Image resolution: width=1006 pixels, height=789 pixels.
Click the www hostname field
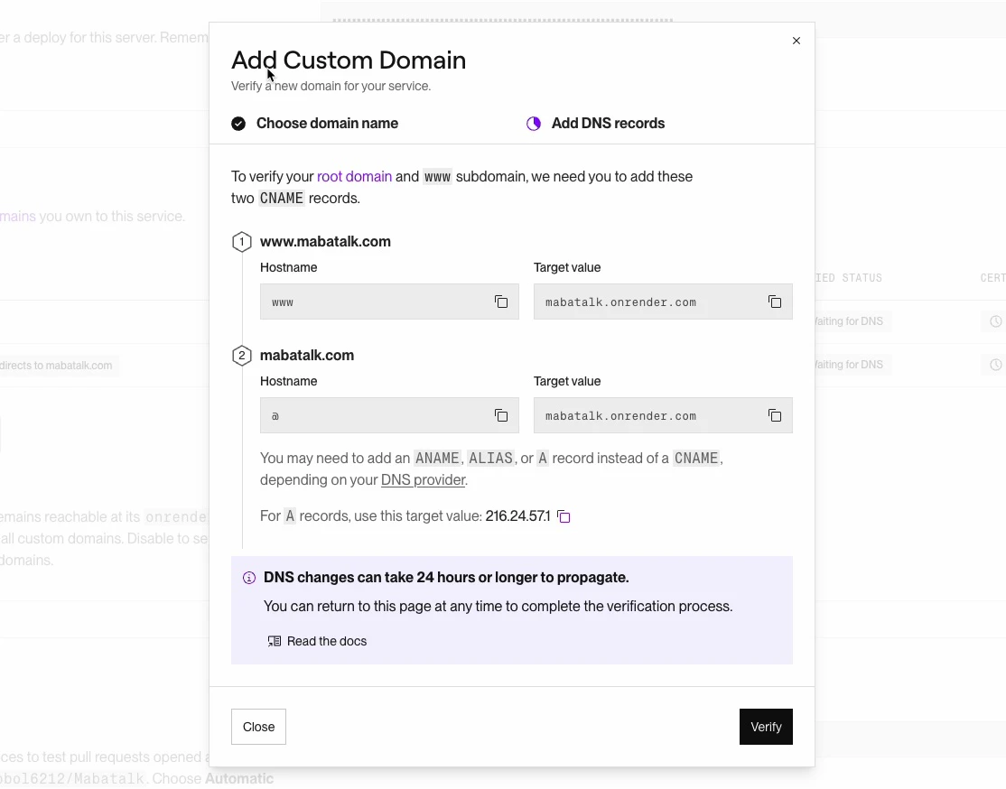point(373,302)
